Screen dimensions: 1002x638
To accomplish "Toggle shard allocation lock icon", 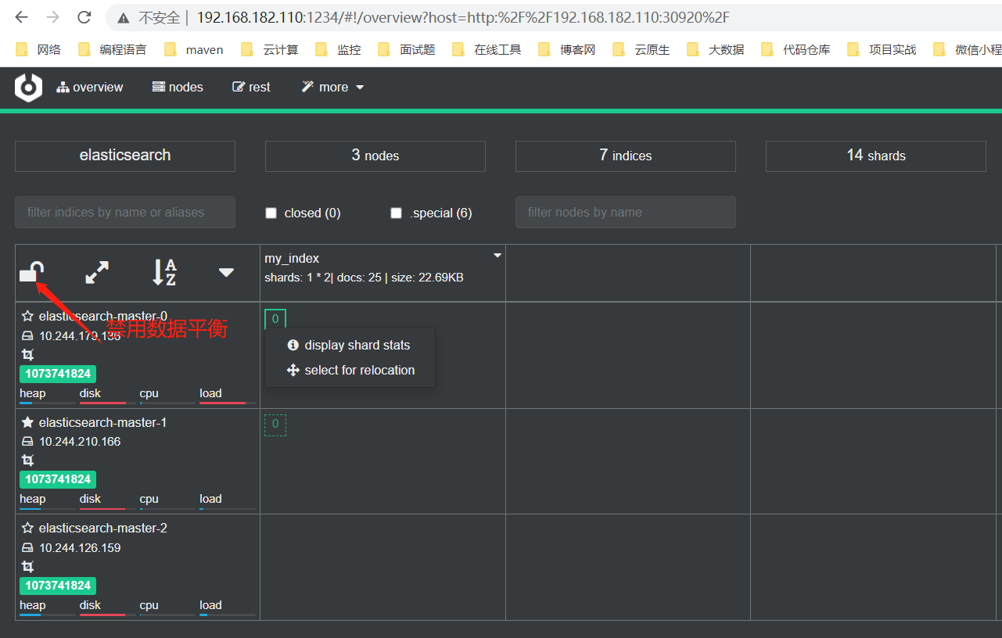I will (31, 272).
